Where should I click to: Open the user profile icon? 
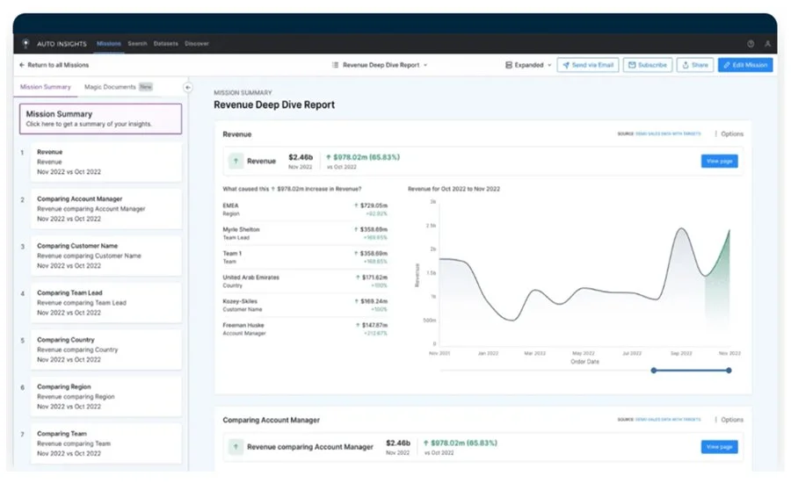click(767, 44)
